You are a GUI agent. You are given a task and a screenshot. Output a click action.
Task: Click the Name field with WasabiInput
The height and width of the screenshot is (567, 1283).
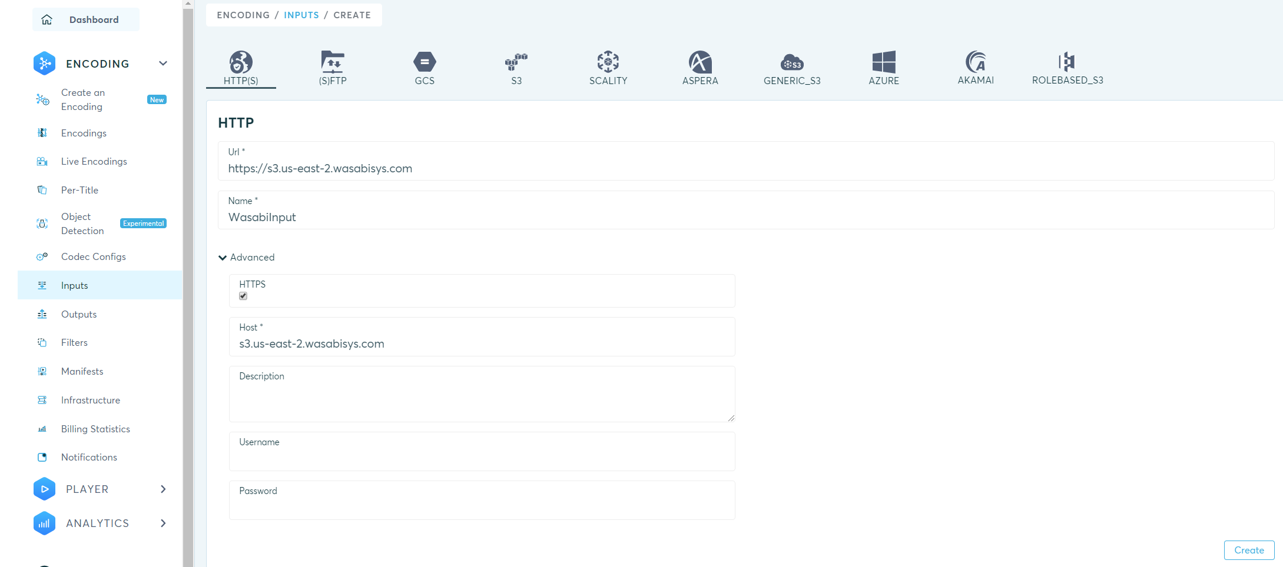[746, 210]
